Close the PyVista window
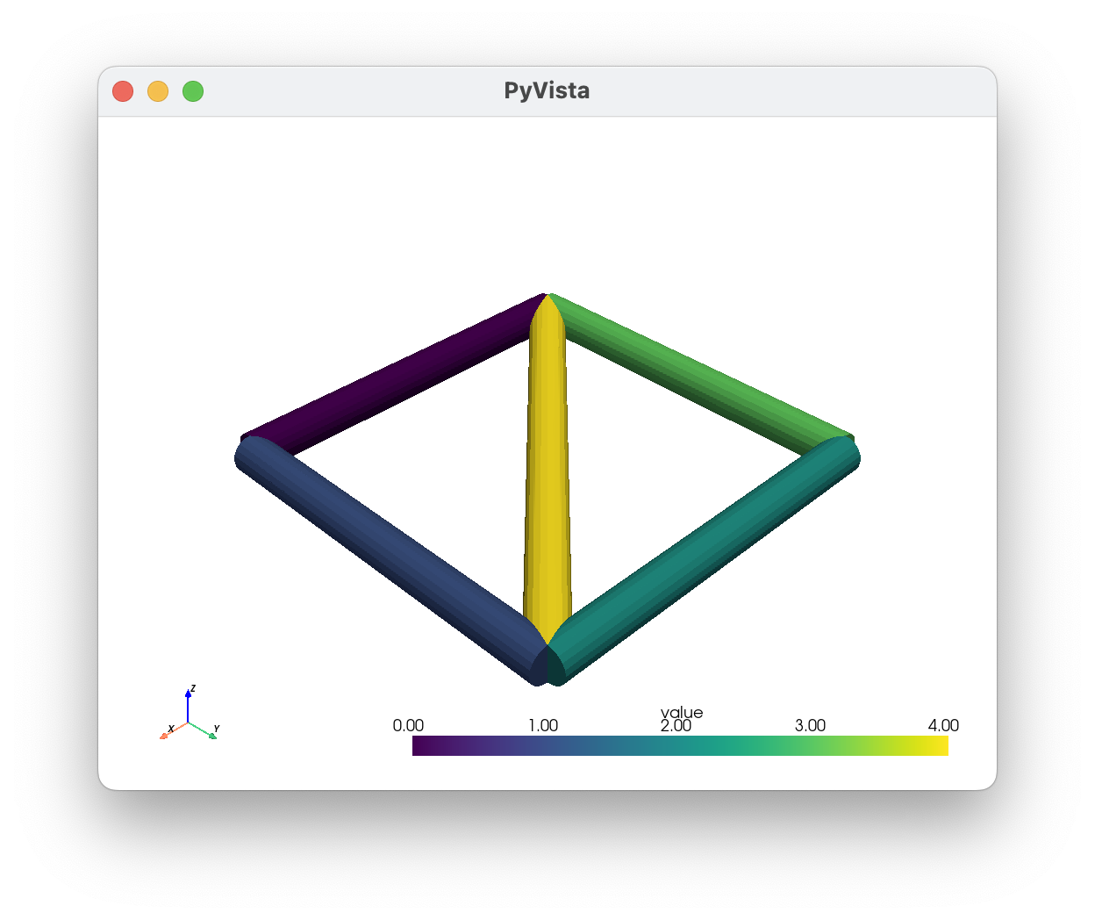Image resolution: width=1095 pixels, height=920 pixels. coord(123,91)
